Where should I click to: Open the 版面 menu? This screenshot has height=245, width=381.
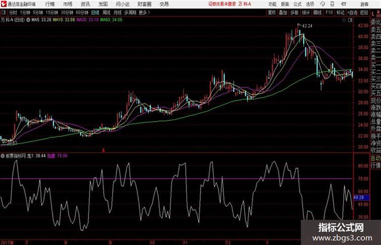click(285, 4)
